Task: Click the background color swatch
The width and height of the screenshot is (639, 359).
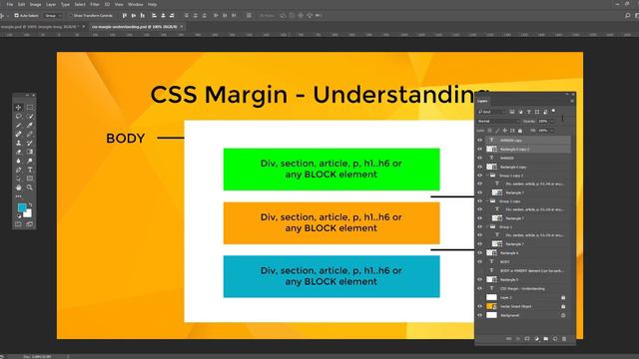Action: pos(29,214)
